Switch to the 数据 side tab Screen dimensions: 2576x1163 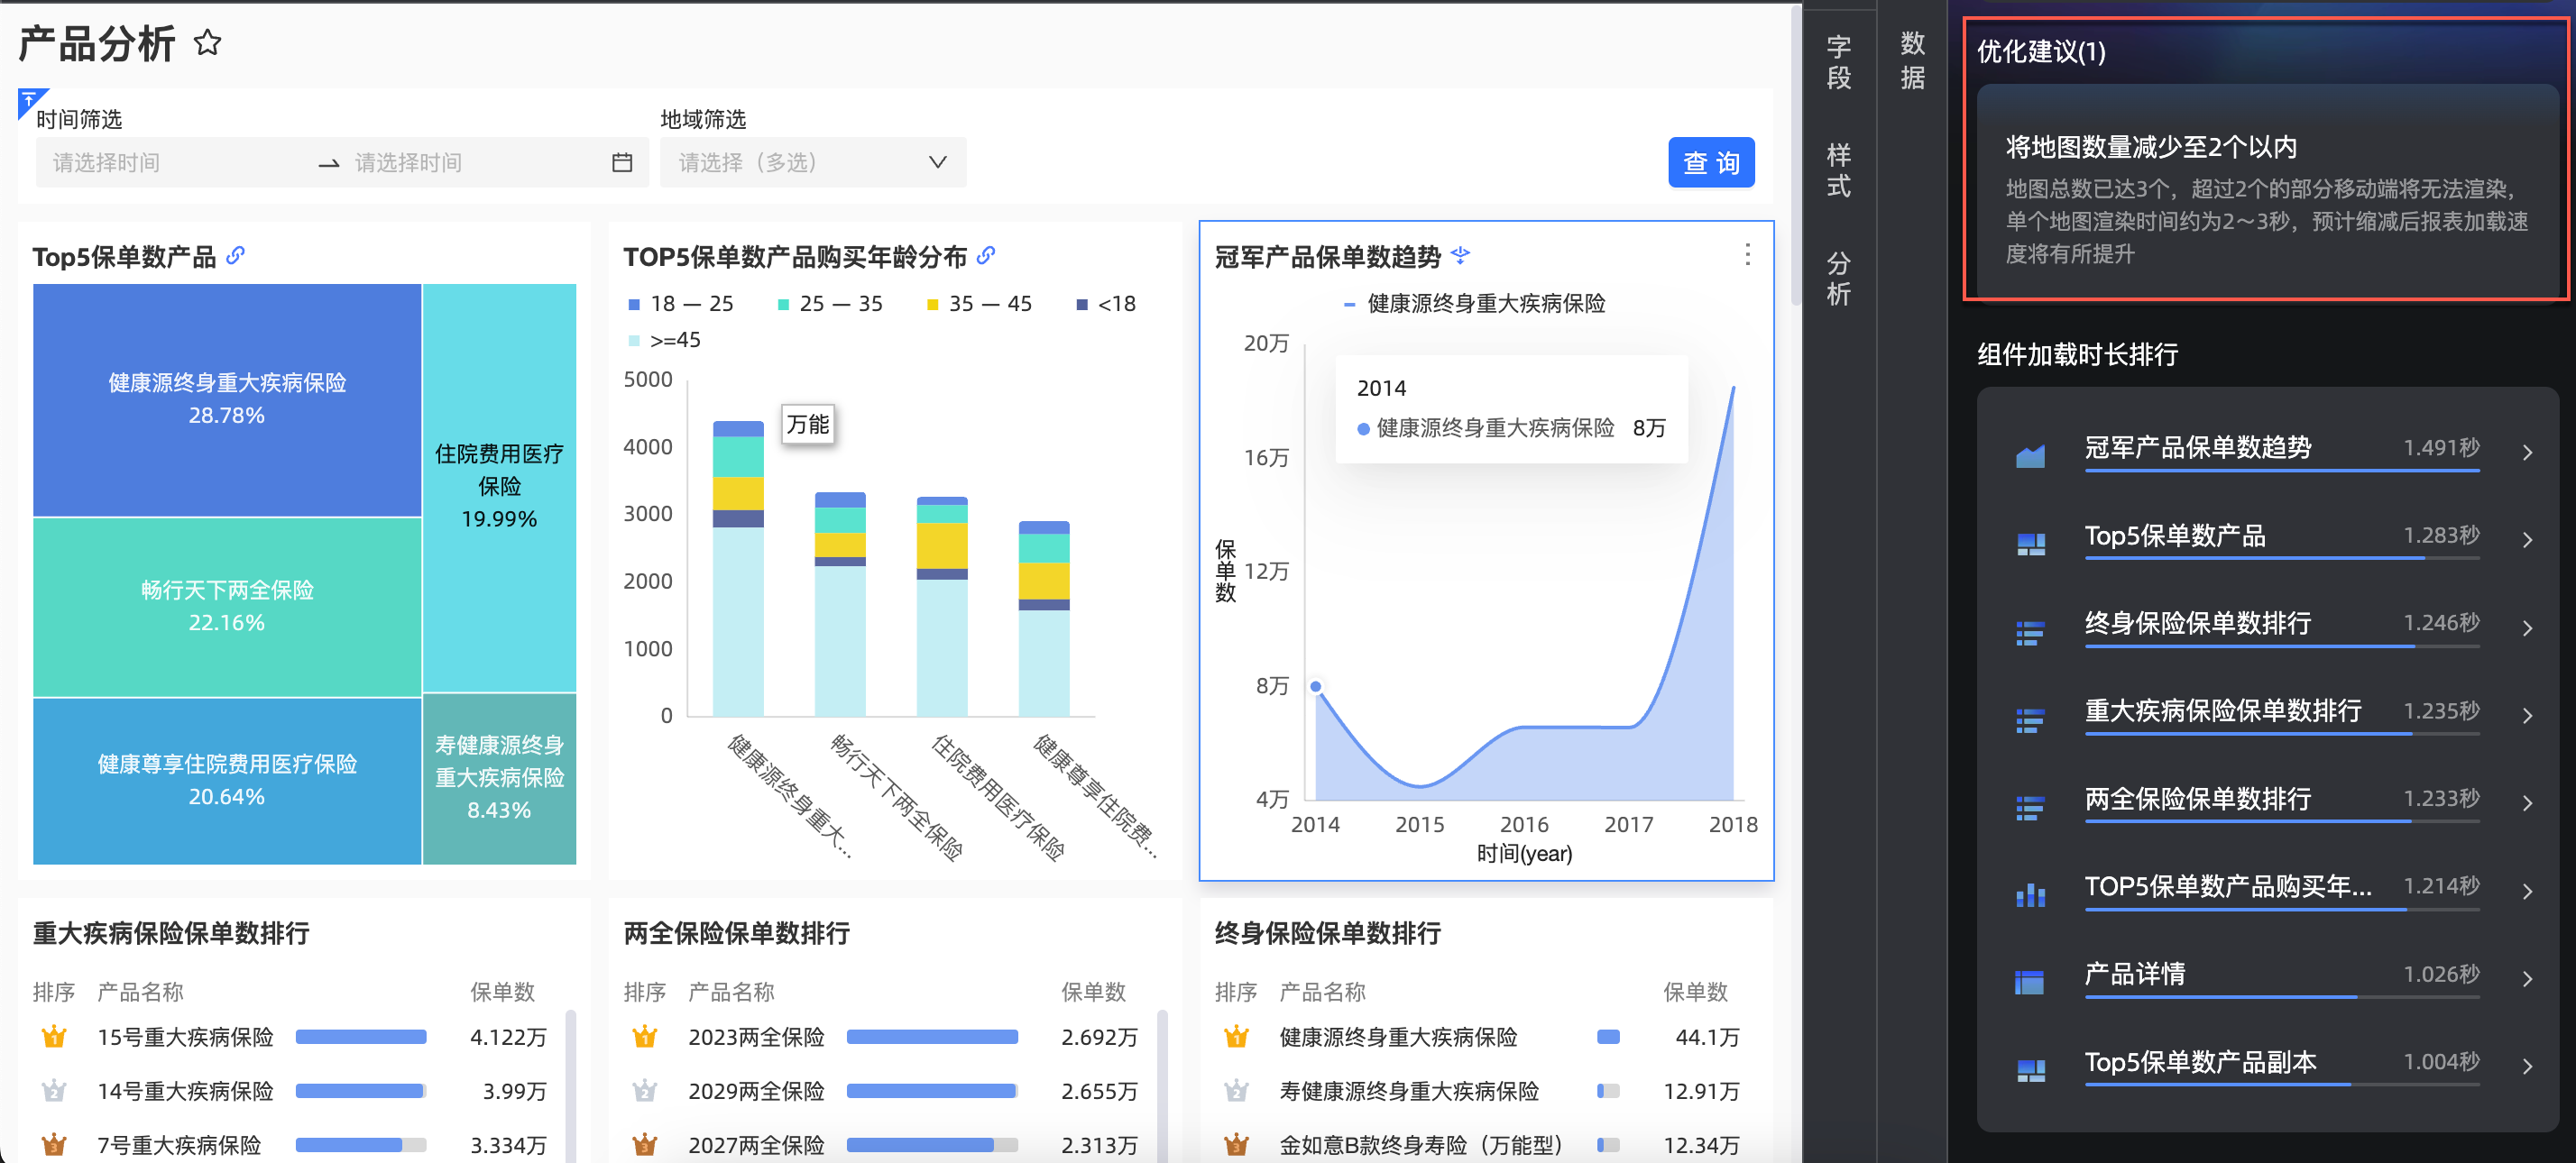[1912, 60]
